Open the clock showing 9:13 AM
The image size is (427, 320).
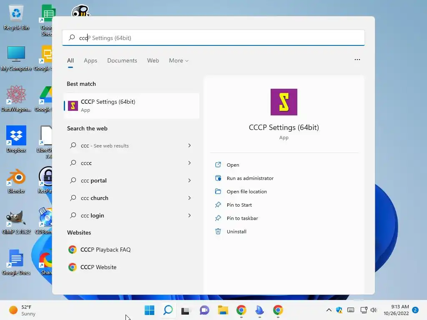click(396, 310)
